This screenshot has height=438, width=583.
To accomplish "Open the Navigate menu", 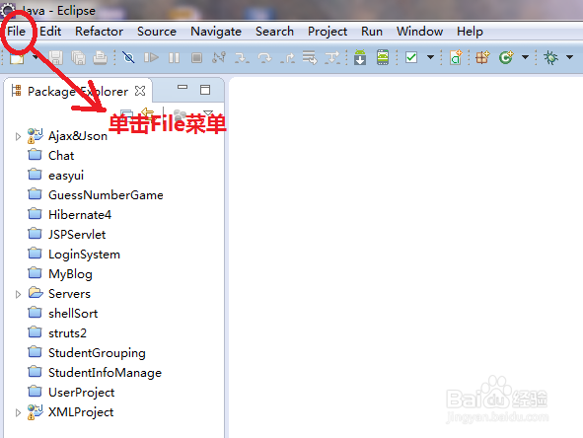I will coord(216,32).
